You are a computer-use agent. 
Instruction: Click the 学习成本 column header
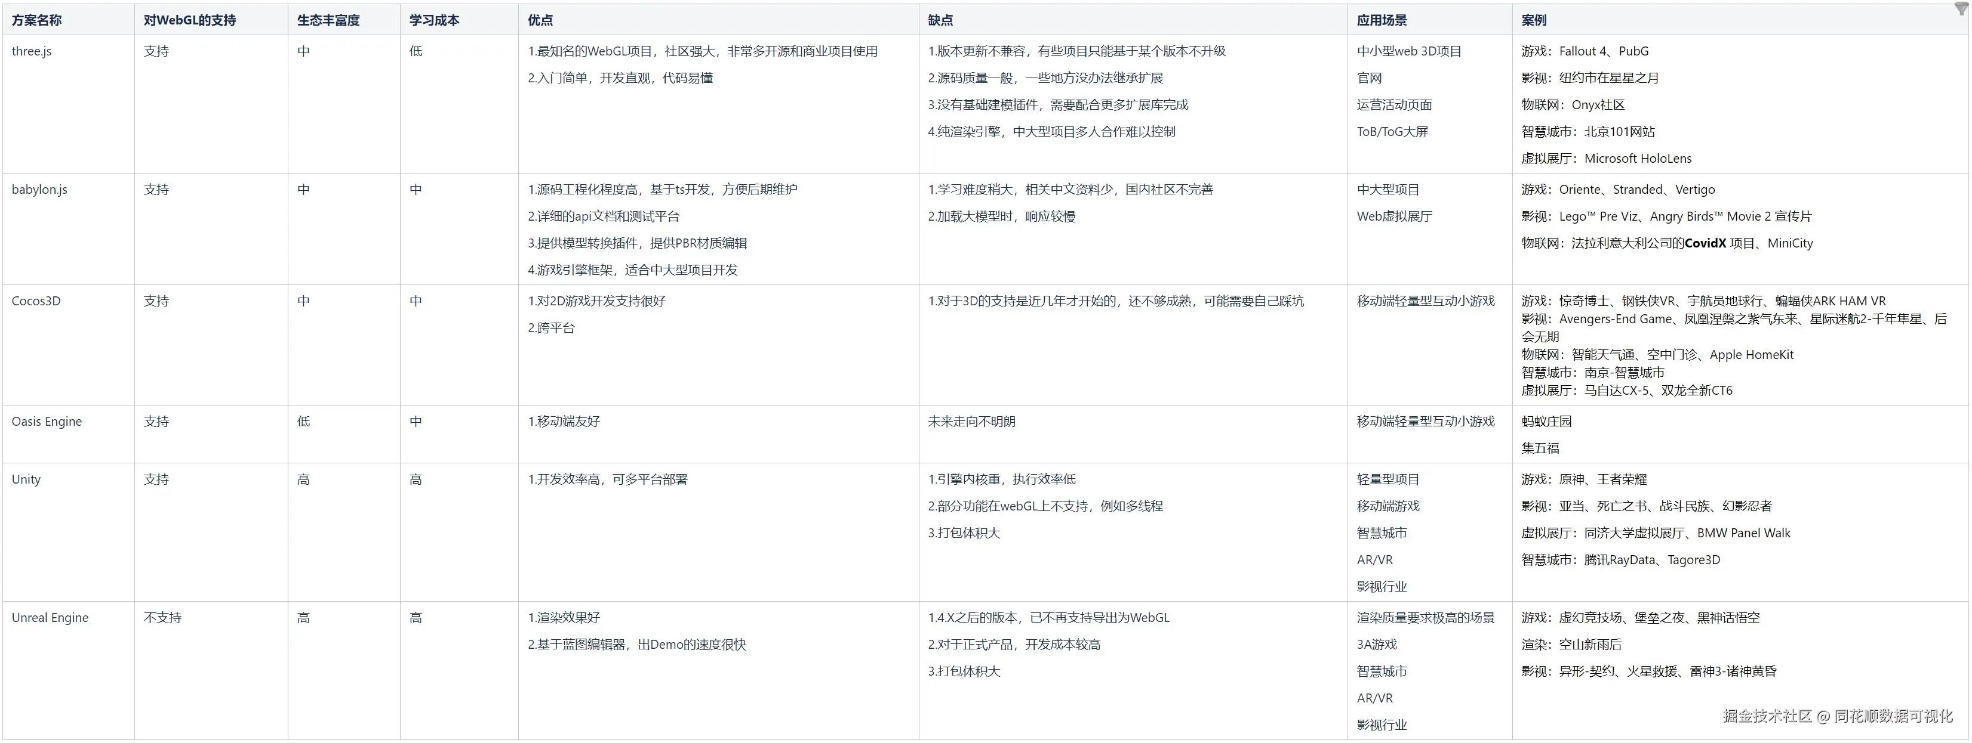click(434, 21)
